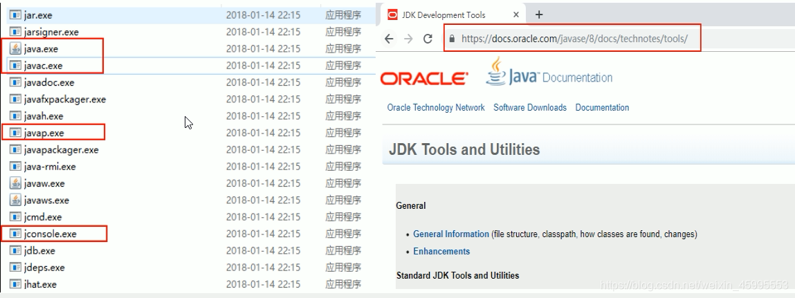
Task: Click the java-rmi.exe file icon
Action: coord(15,166)
